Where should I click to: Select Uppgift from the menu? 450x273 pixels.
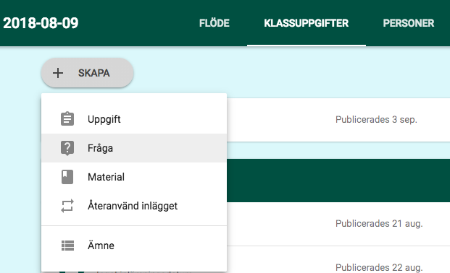(x=134, y=119)
